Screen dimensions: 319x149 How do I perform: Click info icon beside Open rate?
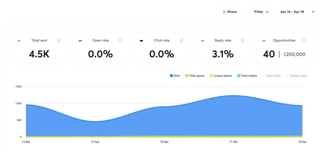click(x=120, y=40)
